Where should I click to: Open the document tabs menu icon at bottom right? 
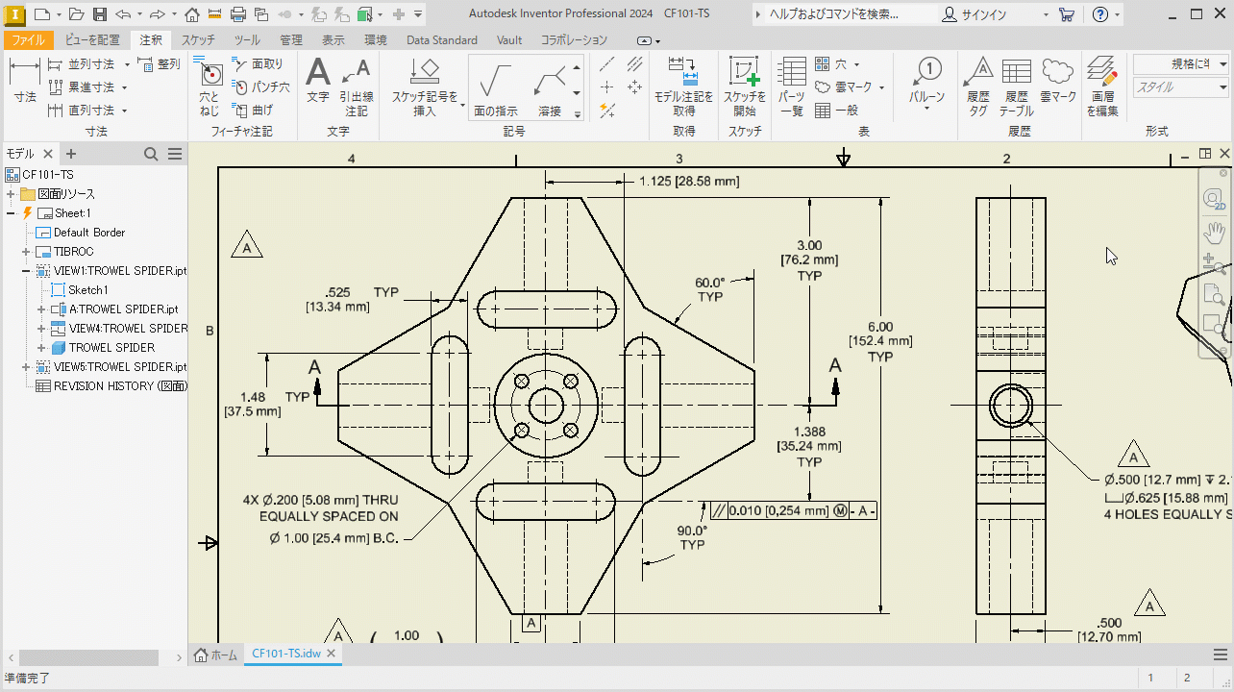[1221, 655]
